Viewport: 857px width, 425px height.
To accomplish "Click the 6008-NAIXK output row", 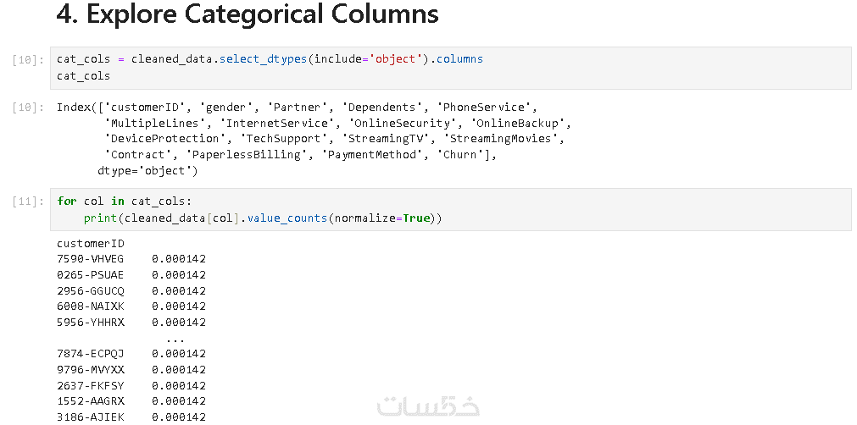I will (131, 306).
